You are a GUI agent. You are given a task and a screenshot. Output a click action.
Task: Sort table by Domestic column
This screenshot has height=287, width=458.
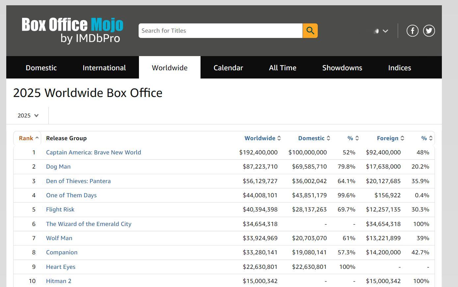tap(314, 138)
